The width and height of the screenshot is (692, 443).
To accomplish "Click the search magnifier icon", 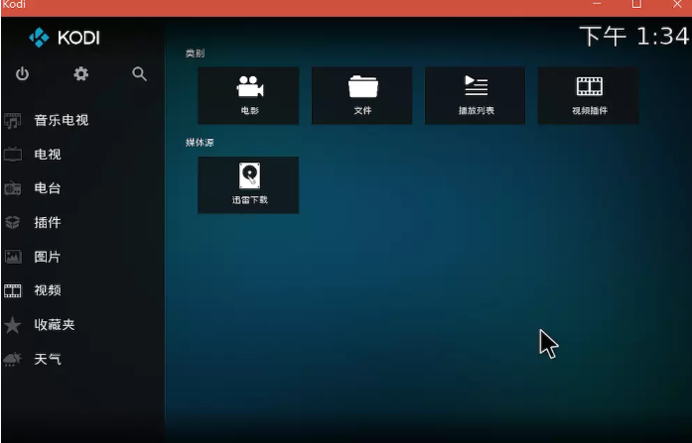I will click(139, 73).
